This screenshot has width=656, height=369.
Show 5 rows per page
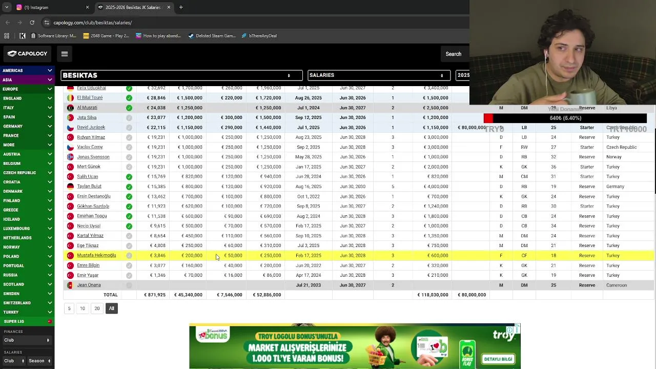pos(69,308)
